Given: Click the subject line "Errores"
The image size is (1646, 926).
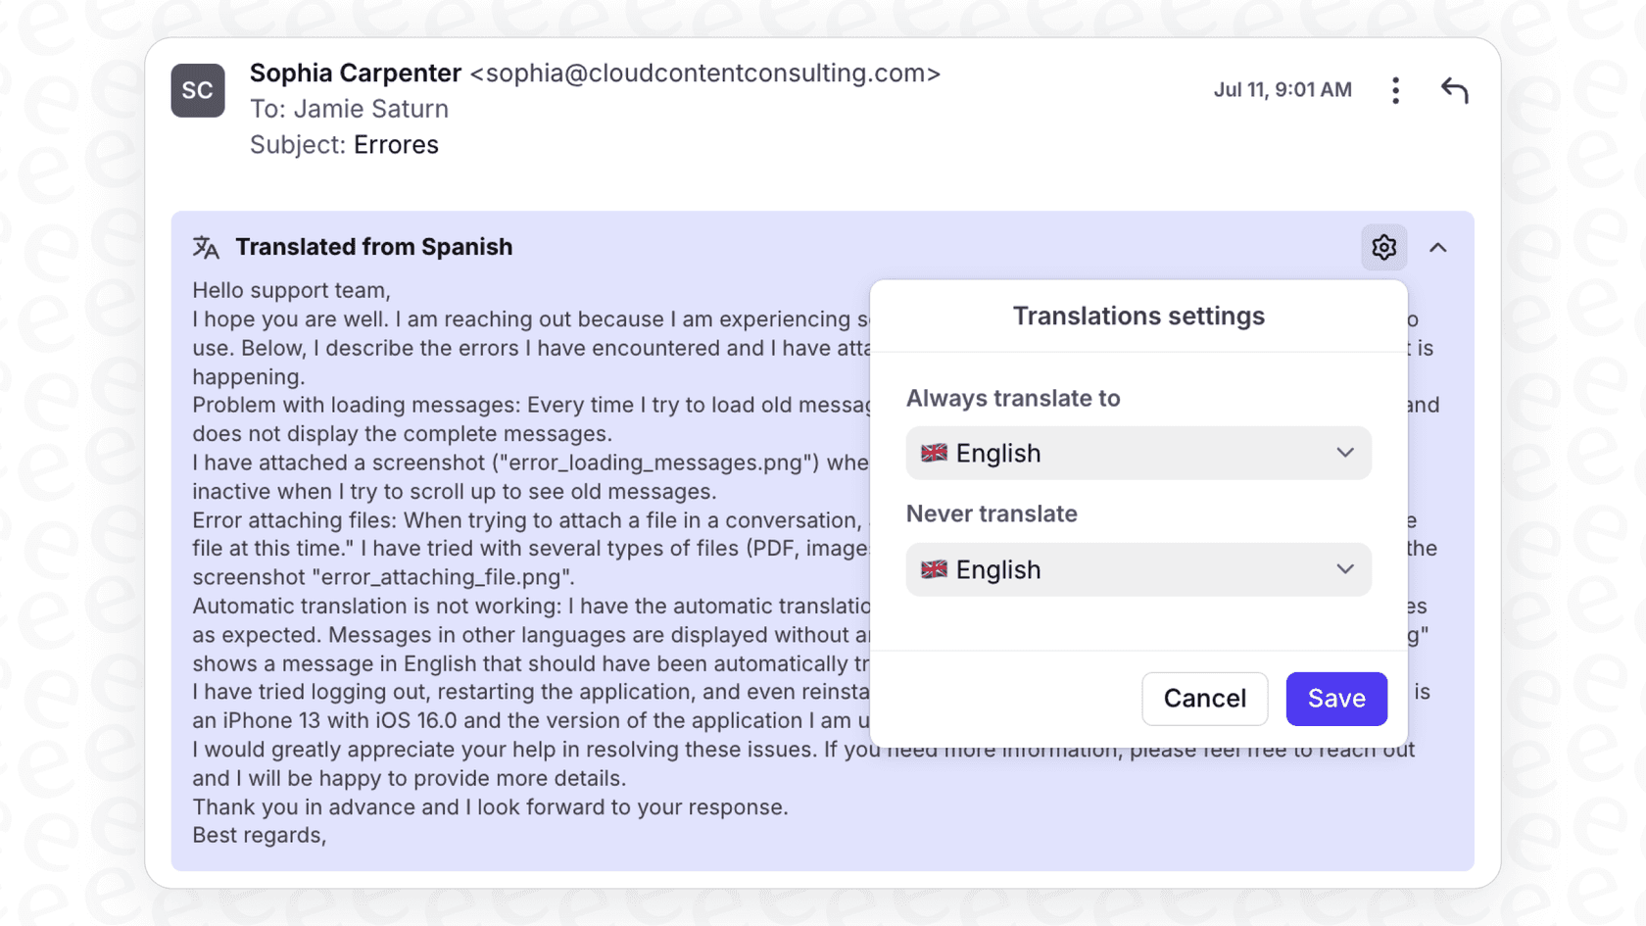Looking at the screenshot, I should click(396, 144).
